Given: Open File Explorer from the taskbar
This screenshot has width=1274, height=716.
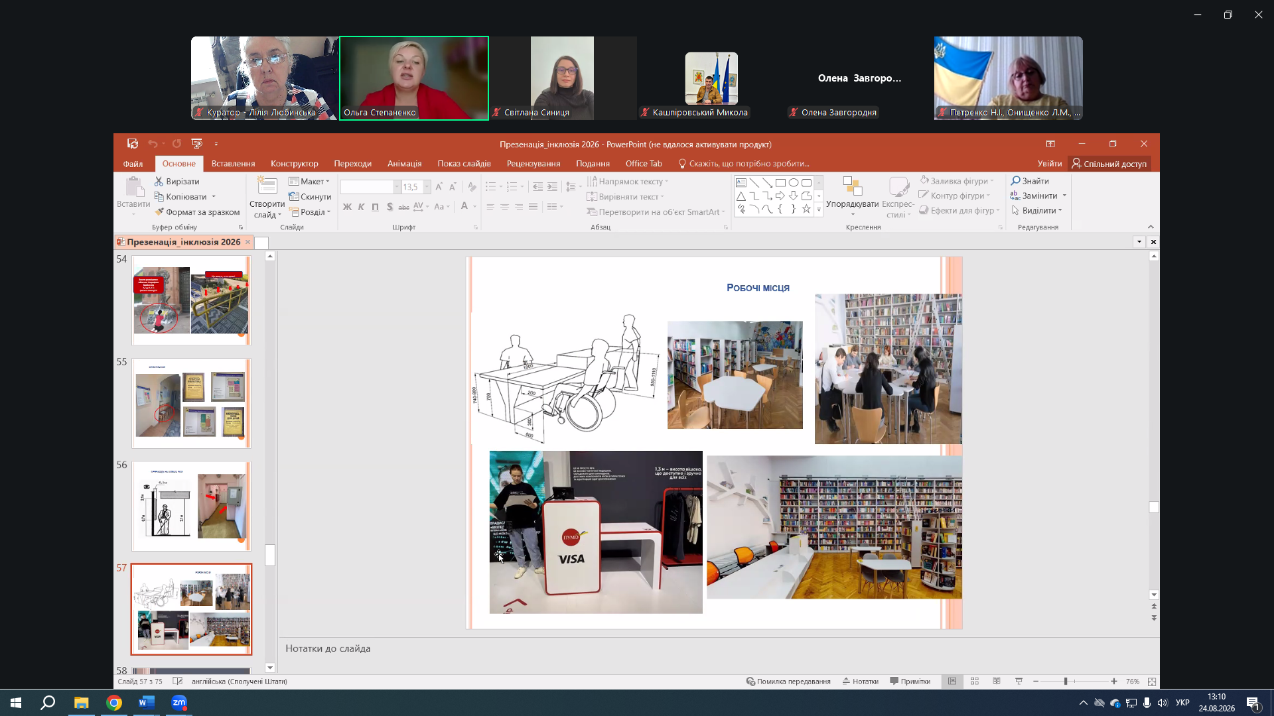Looking at the screenshot, I should pyautogui.click(x=81, y=703).
